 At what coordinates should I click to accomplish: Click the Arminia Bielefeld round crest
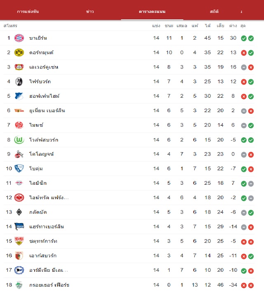tap(19, 270)
